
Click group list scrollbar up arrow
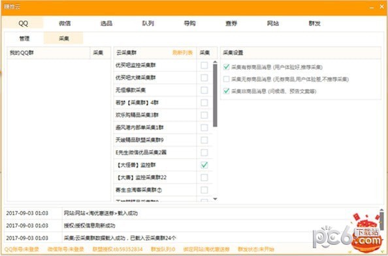click(x=215, y=62)
